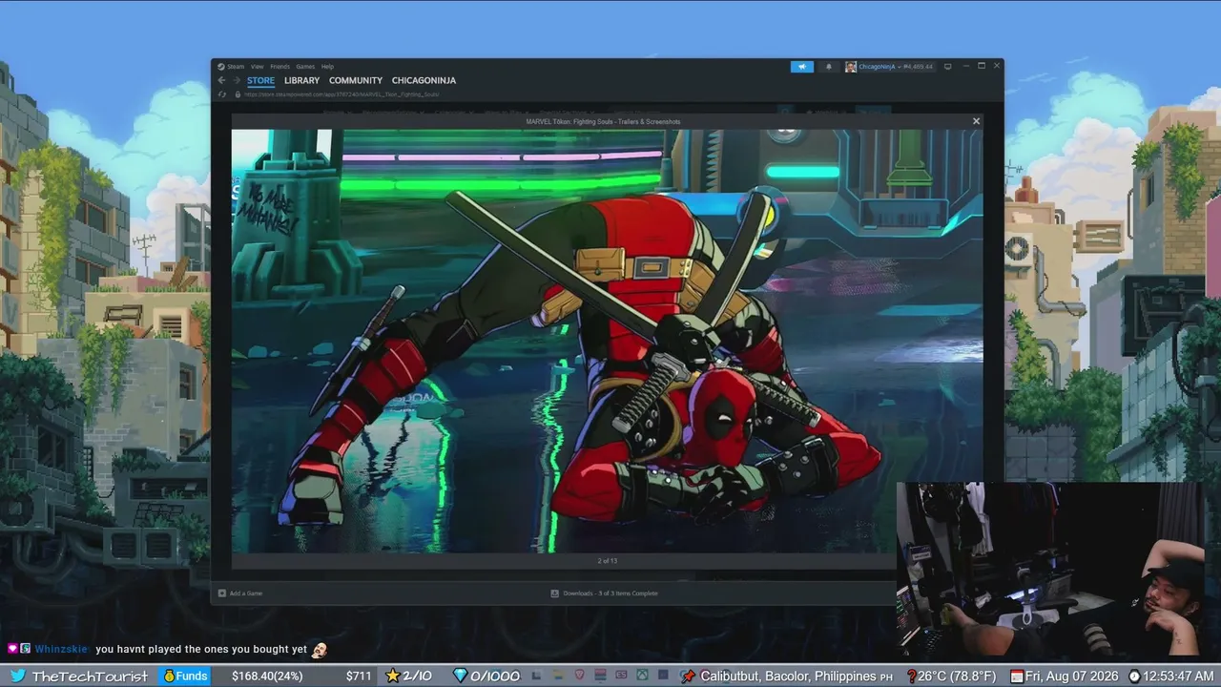The width and height of the screenshot is (1221, 687).
Task: Click the "2 of 13" screenshot counter
Action: pos(608,560)
